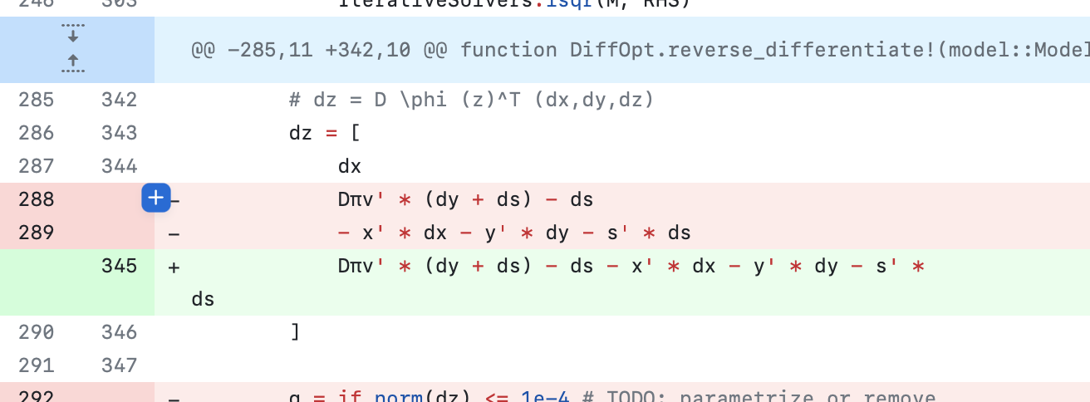Click the code line "dz = ["
The height and width of the screenshot is (402, 1090).
tap(325, 134)
